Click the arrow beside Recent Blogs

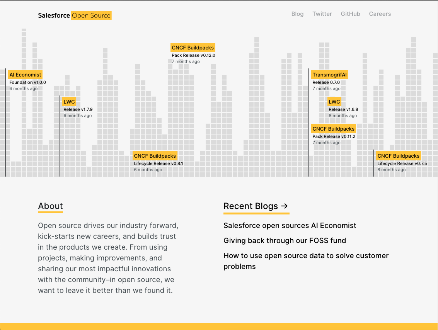[285, 206]
